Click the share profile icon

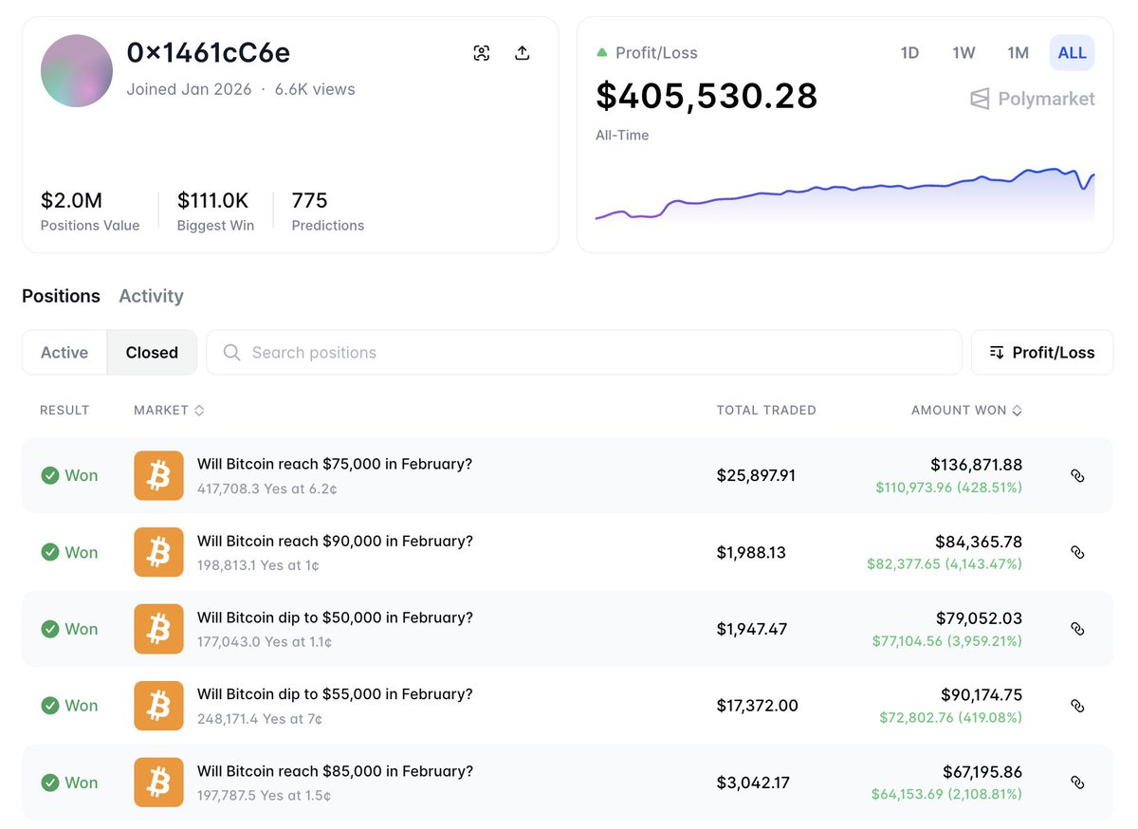coord(522,53)
